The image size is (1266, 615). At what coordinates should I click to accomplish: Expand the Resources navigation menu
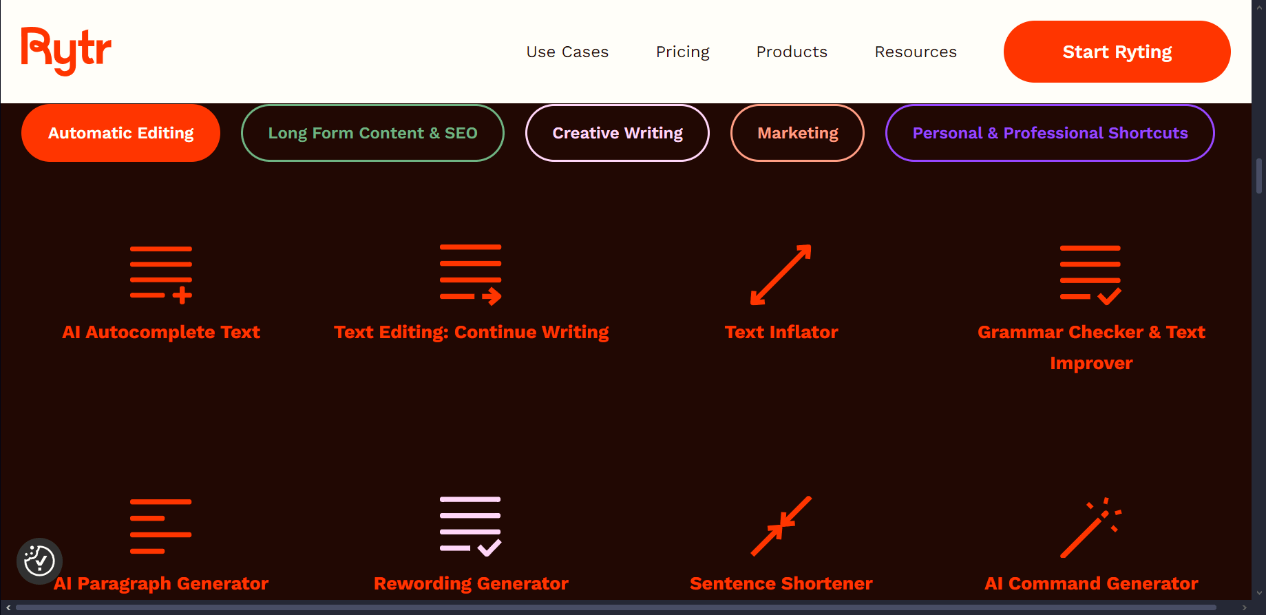coord(916,52)
